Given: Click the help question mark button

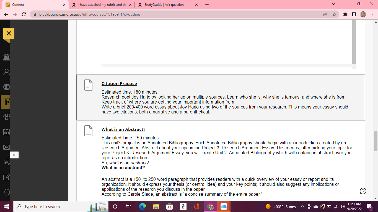Looking at the screenshot, I should pos(363,191).
